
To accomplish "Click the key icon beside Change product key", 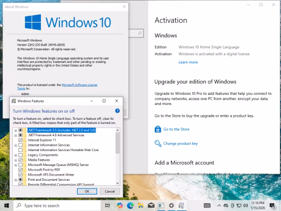I will point(158,143).
